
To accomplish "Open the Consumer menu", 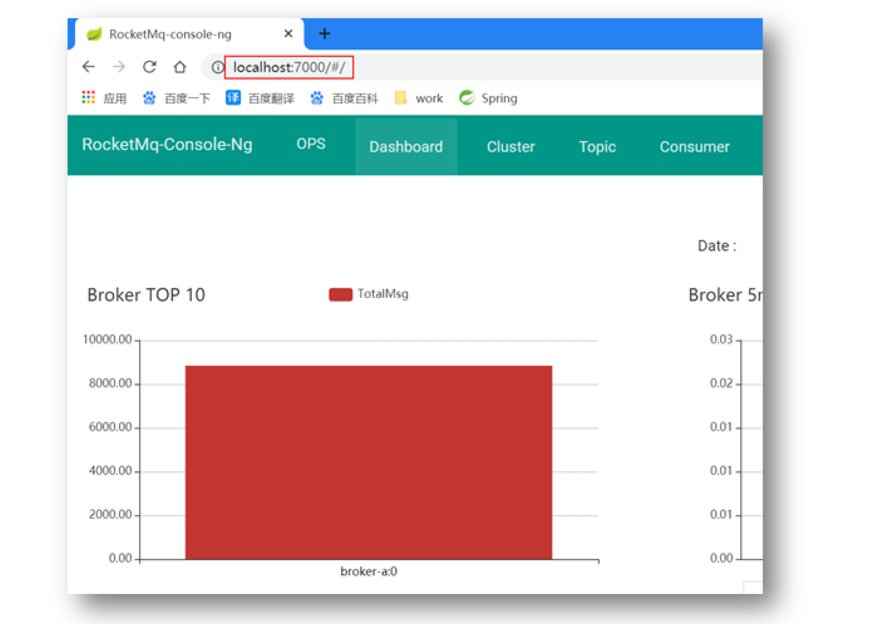I will pyautogui.click(x=695, y=147).
